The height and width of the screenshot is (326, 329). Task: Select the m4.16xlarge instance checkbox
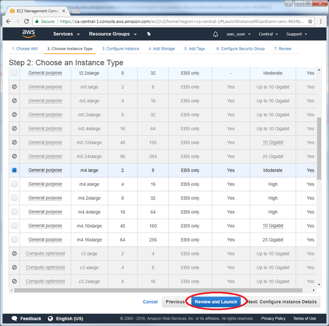14,240
